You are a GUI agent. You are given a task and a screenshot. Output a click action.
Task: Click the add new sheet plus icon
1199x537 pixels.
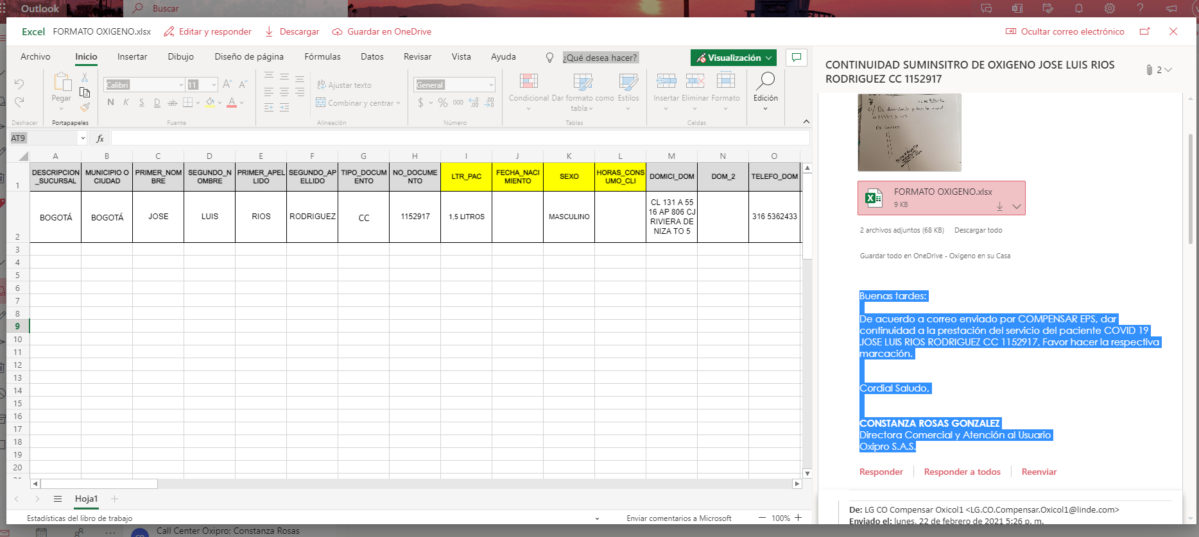114,499
